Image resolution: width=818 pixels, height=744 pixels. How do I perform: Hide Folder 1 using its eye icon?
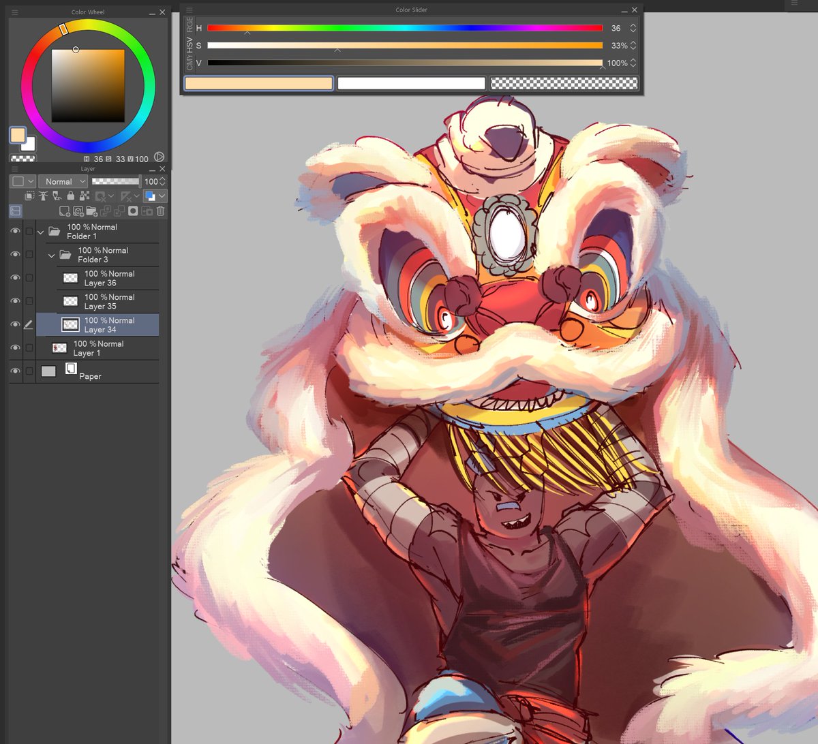click(15, 232)
